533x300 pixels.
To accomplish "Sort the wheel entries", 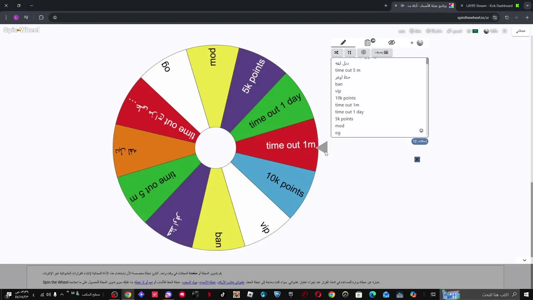I will pos(349,52).
